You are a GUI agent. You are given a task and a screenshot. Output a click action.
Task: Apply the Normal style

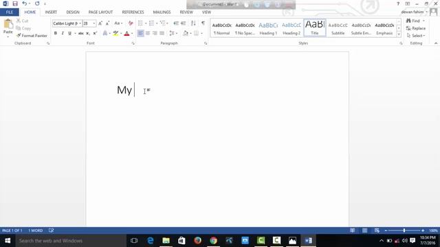point(221,28)
